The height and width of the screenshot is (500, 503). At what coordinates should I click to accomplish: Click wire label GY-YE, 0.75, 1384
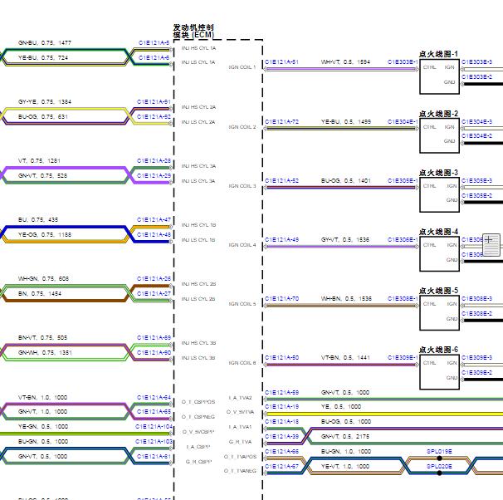click(45, 101)
